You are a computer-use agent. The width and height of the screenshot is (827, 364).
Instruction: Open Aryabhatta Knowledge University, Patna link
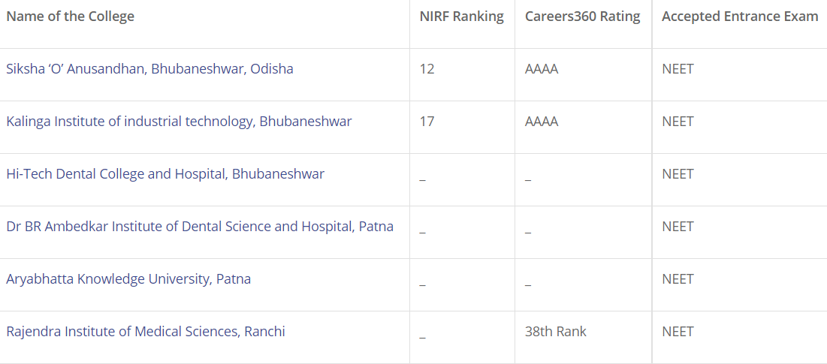(x=128, y=279)
